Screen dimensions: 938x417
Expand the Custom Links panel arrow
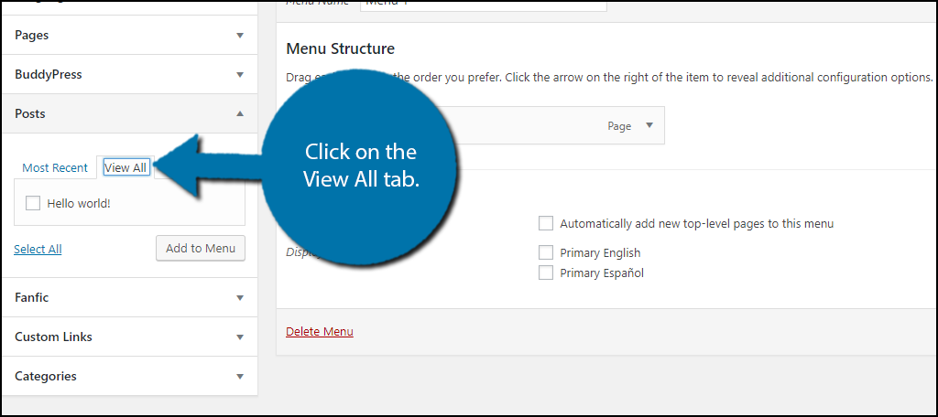pos(240,337)
